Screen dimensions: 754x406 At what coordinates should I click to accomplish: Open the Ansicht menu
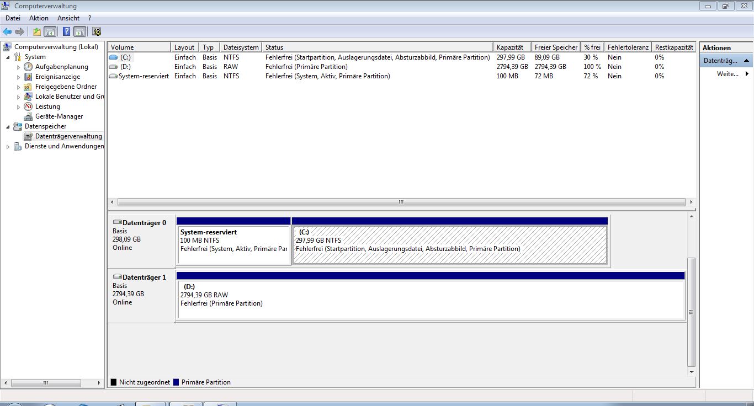pos(68,18)
